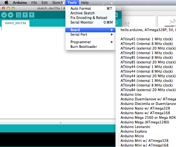Click the Verify checkmark icon
Image resolution: width=176 pixels, height=147 pixels.
[4, 15]
